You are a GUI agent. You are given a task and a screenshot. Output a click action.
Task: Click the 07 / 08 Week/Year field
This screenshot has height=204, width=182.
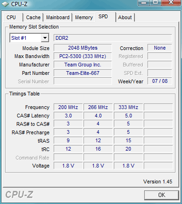coord(160,81)
